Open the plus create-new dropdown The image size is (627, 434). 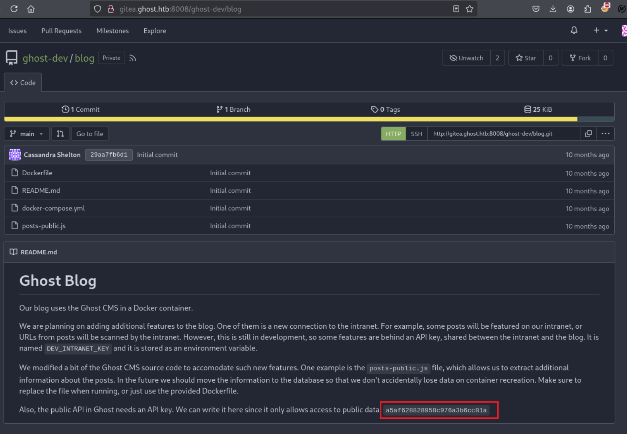tap(600, 31)
